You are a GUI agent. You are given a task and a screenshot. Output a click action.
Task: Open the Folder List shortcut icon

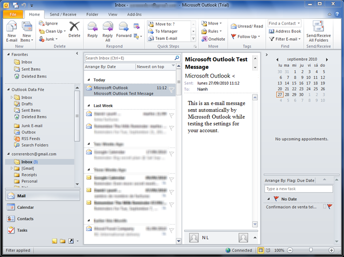63,241
